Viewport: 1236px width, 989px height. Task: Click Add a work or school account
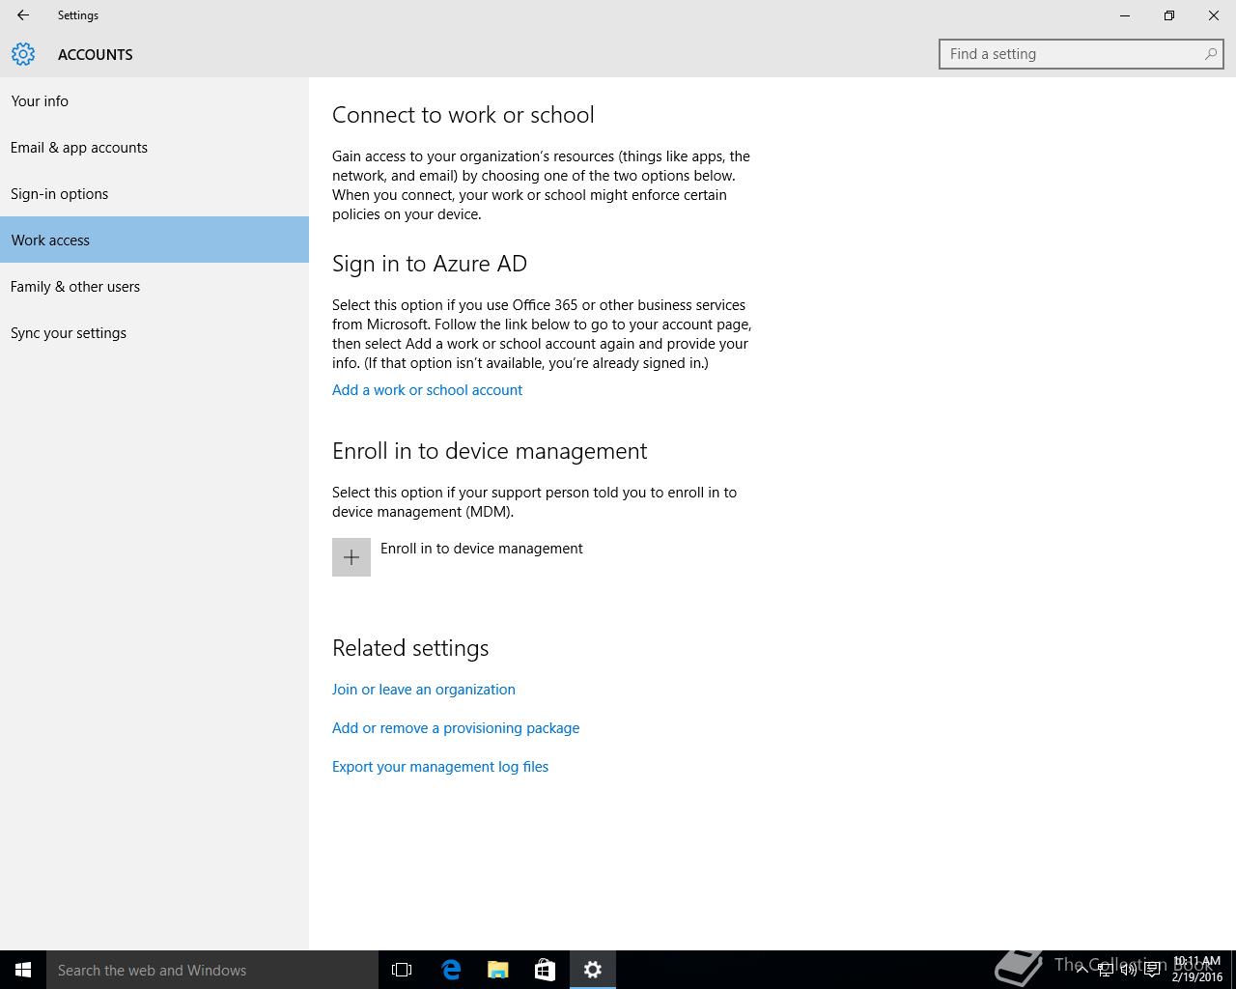427,390
